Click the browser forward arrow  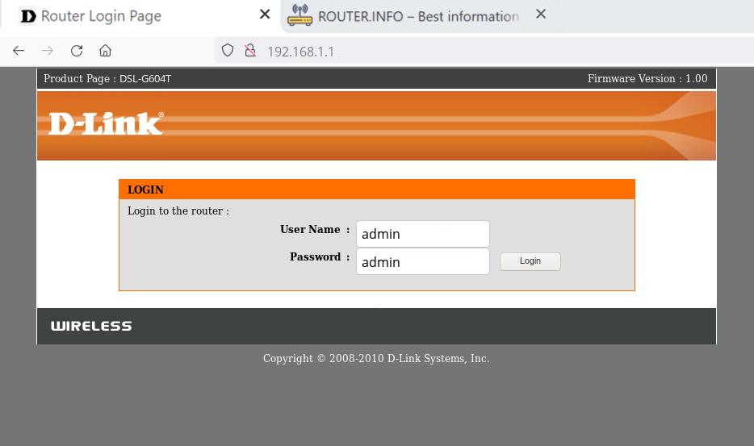coord(47,51)
